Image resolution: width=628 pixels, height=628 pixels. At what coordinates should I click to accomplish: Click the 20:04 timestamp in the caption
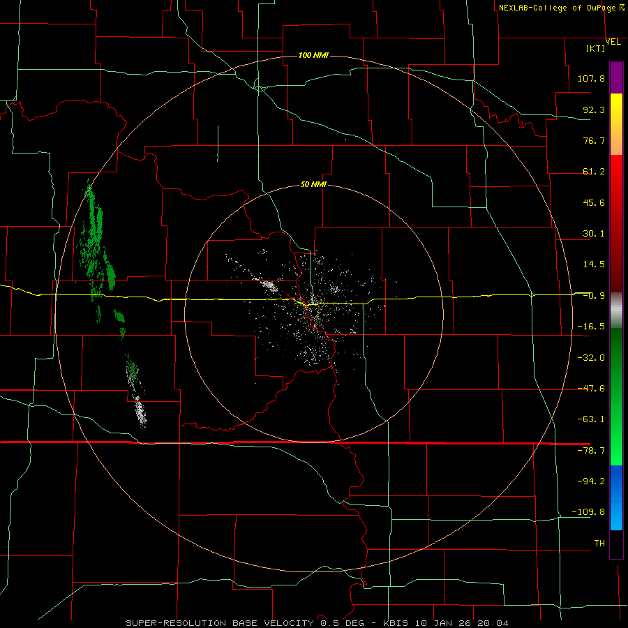(493, 623)
